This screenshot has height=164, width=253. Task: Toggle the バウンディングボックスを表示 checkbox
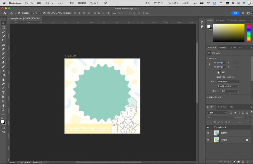45,13
